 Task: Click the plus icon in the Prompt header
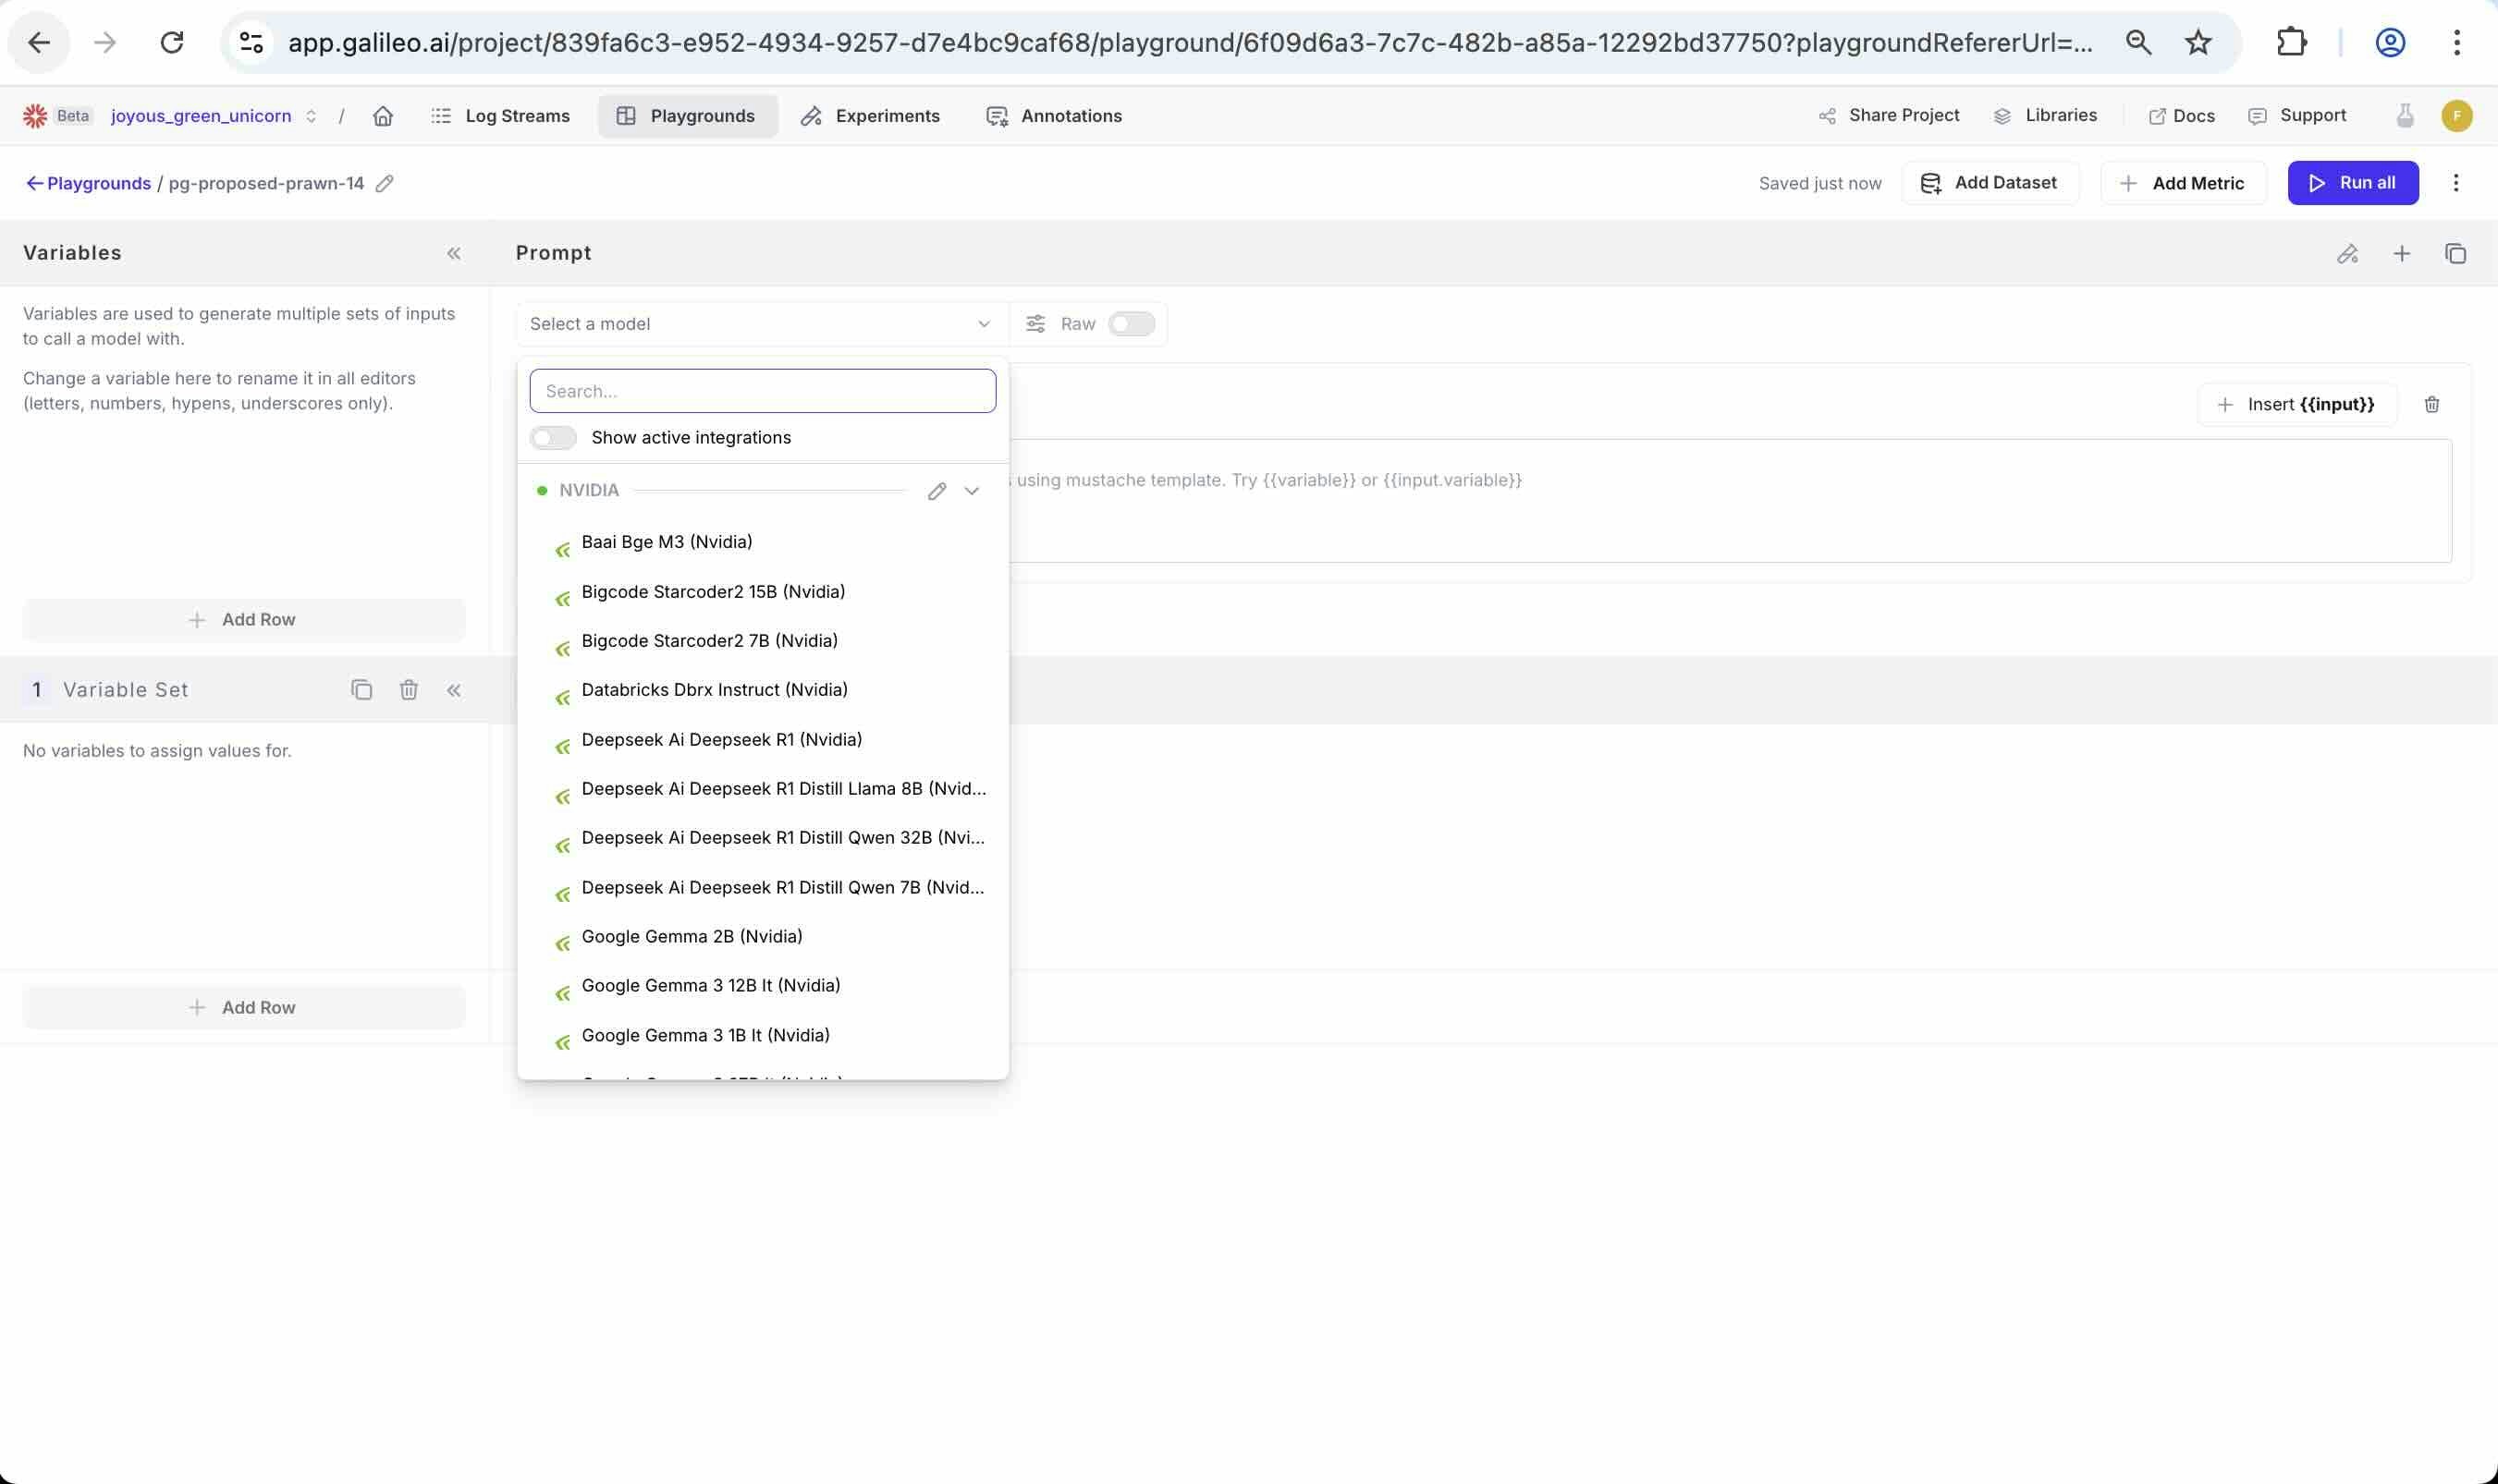coord(2401,253)
